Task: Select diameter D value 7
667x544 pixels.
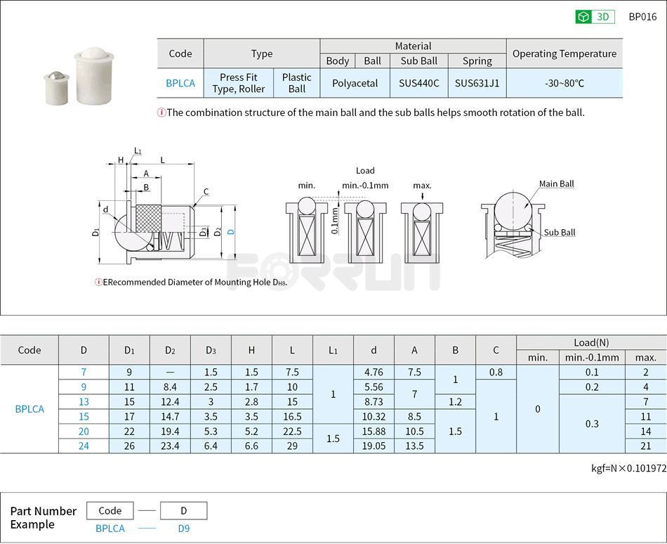Action: (x=84, y=373)
